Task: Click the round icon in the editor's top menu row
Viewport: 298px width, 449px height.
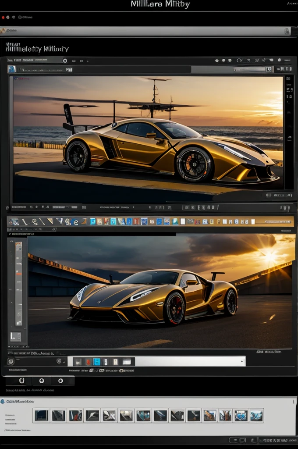Action: pyautogui.click(x=65, y=61)
